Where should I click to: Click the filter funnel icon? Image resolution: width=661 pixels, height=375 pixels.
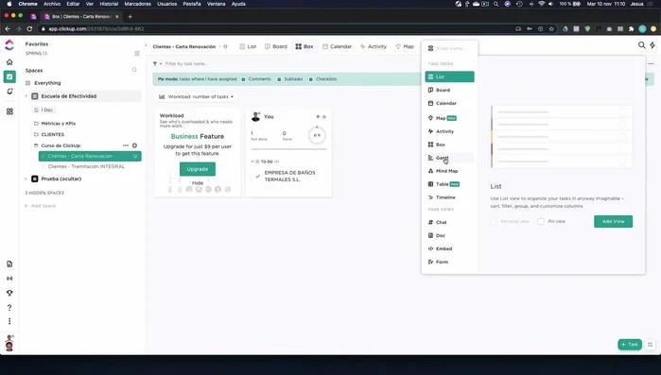click(x=155, y=63)
